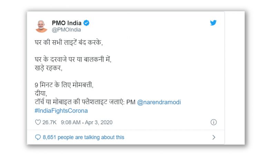Image resolution: width=276 pixels, height=157 pixels.
Task: Click the line 'घर के दरवाजे पर या बालकनी में'
Action: tap(73, 59)
